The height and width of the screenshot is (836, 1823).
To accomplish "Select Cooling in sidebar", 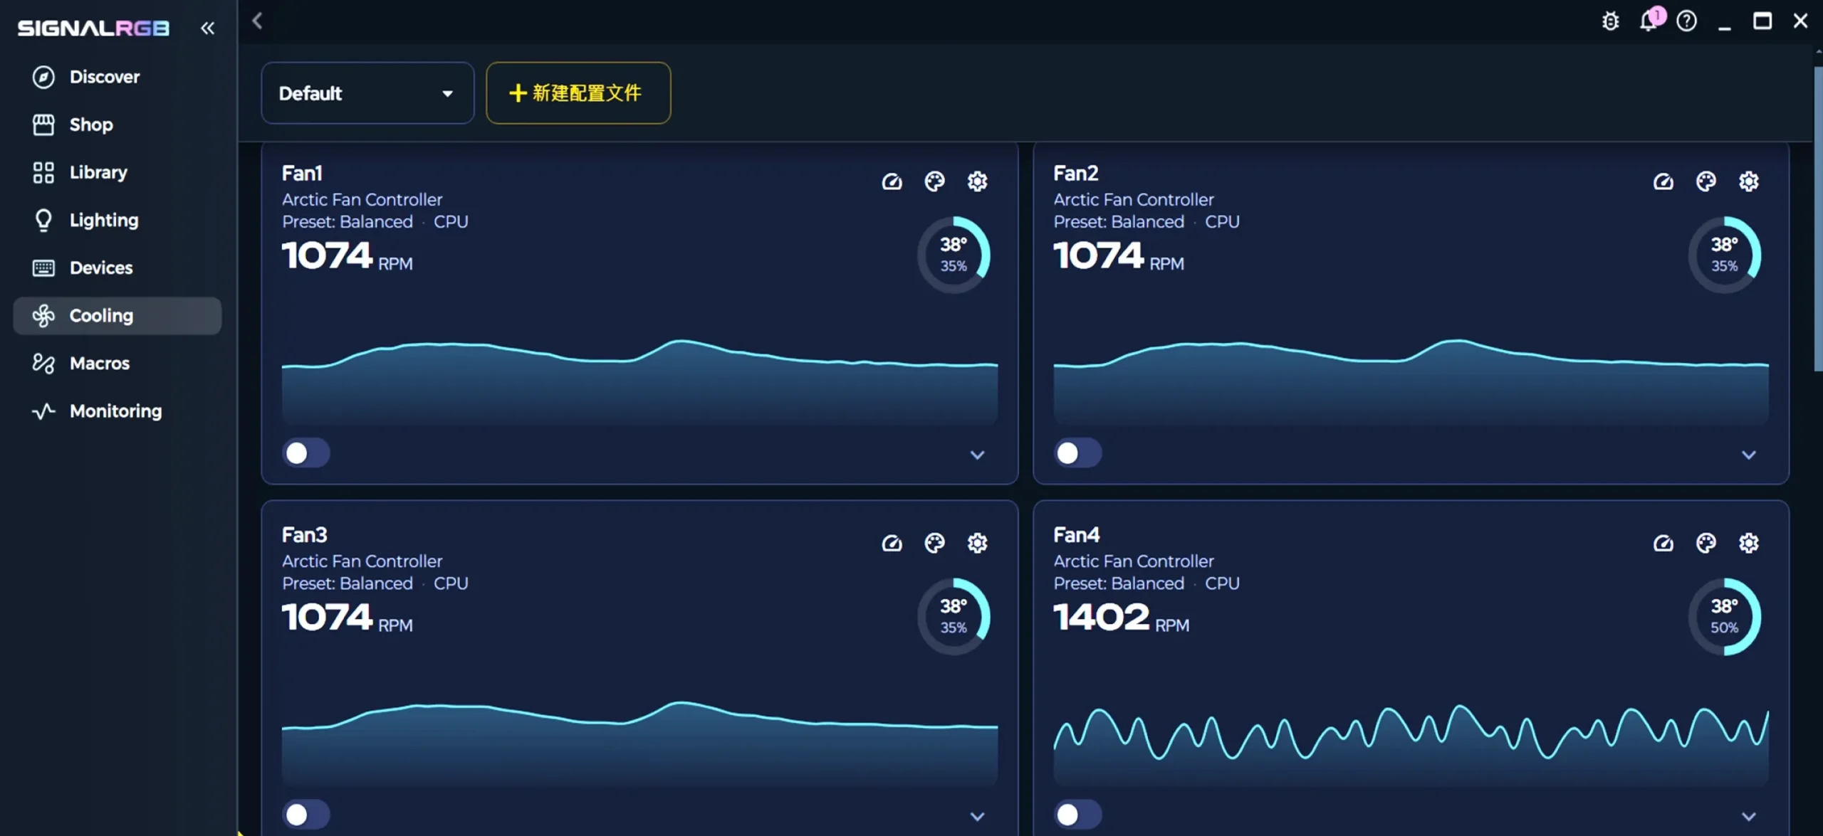I will (x=117, y=315).
